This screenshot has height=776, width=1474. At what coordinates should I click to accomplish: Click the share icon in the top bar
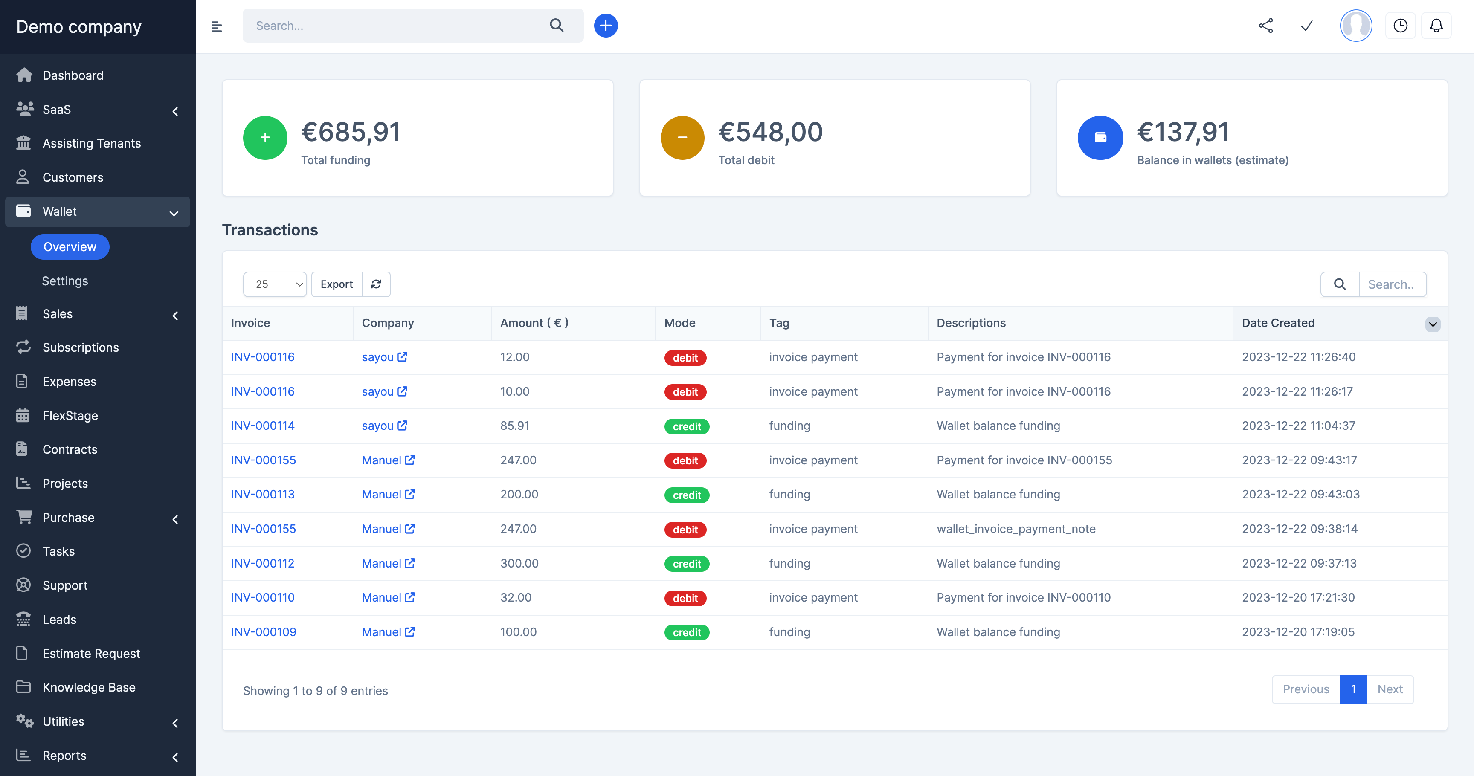point(1265,26)
